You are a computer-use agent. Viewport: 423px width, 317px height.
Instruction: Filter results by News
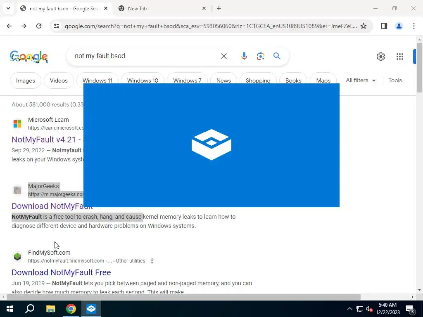(x=223, y=78)
